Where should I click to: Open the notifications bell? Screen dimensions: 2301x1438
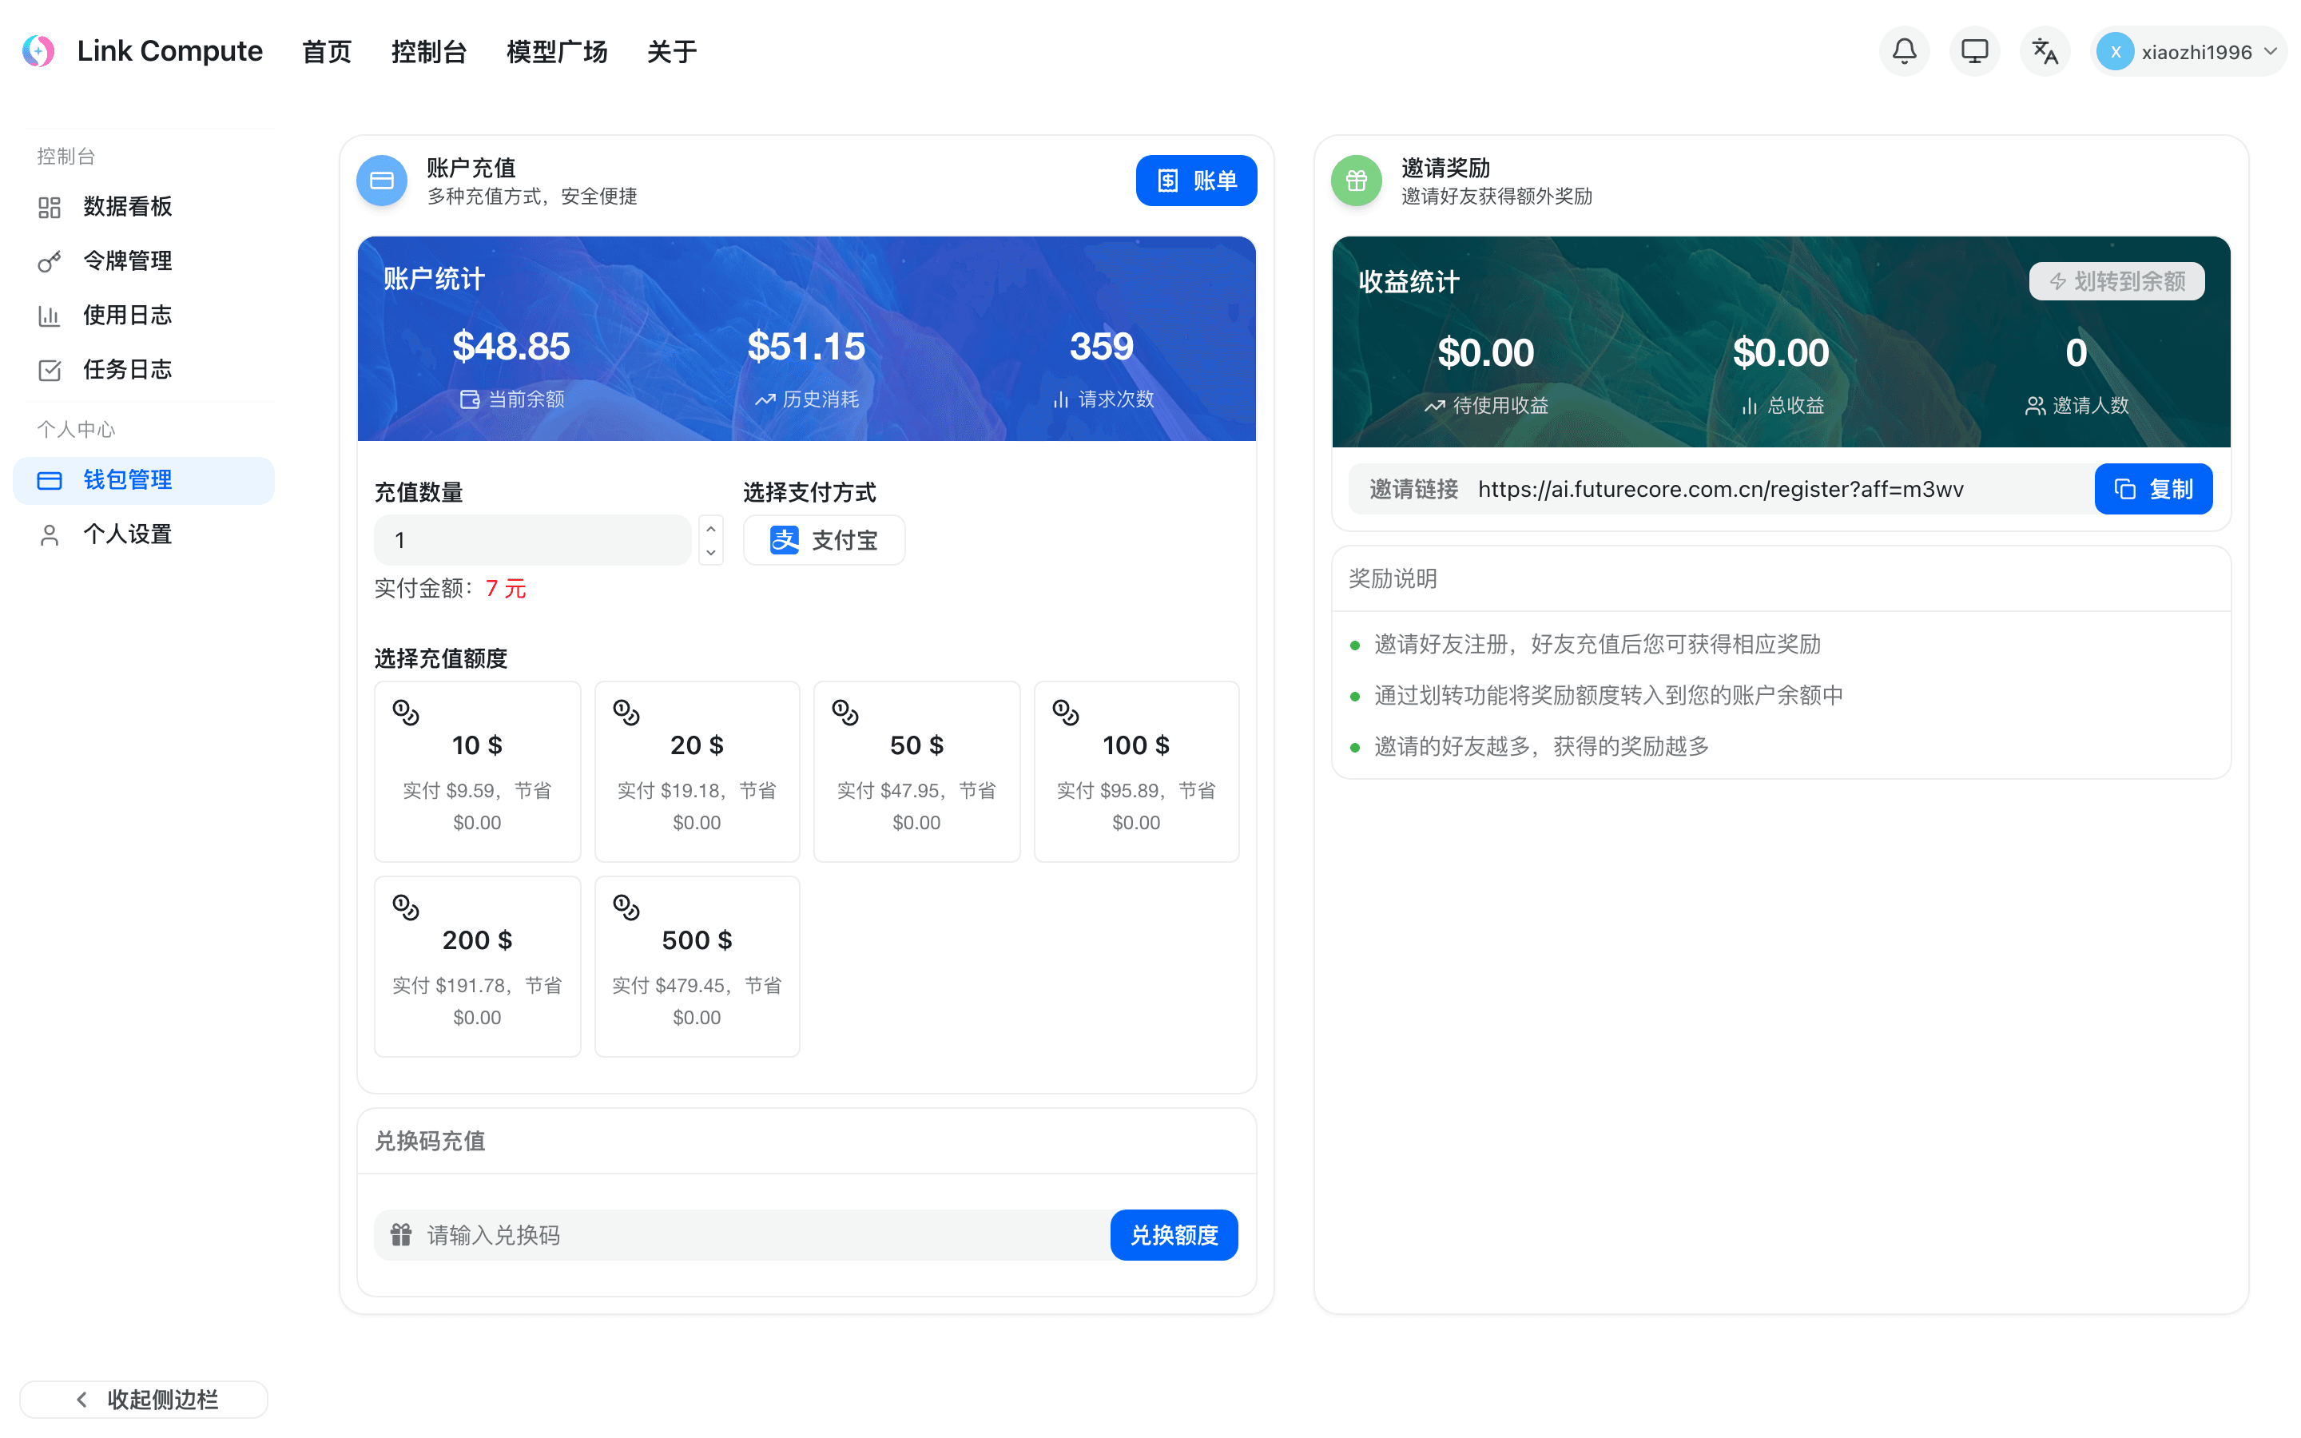[1904, 51]
